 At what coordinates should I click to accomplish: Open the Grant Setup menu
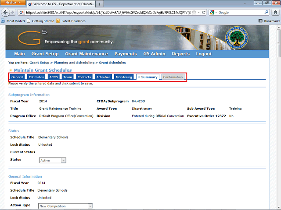pos(45,54)
